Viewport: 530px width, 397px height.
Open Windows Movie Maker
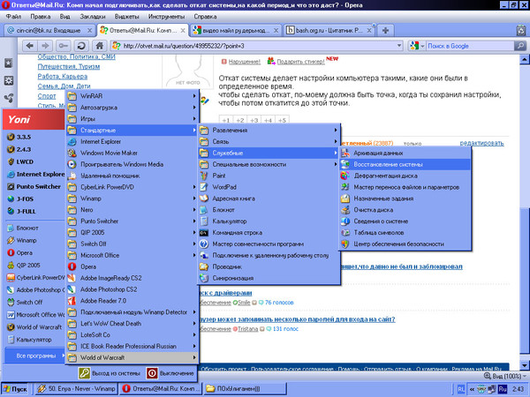coord(132,153)
